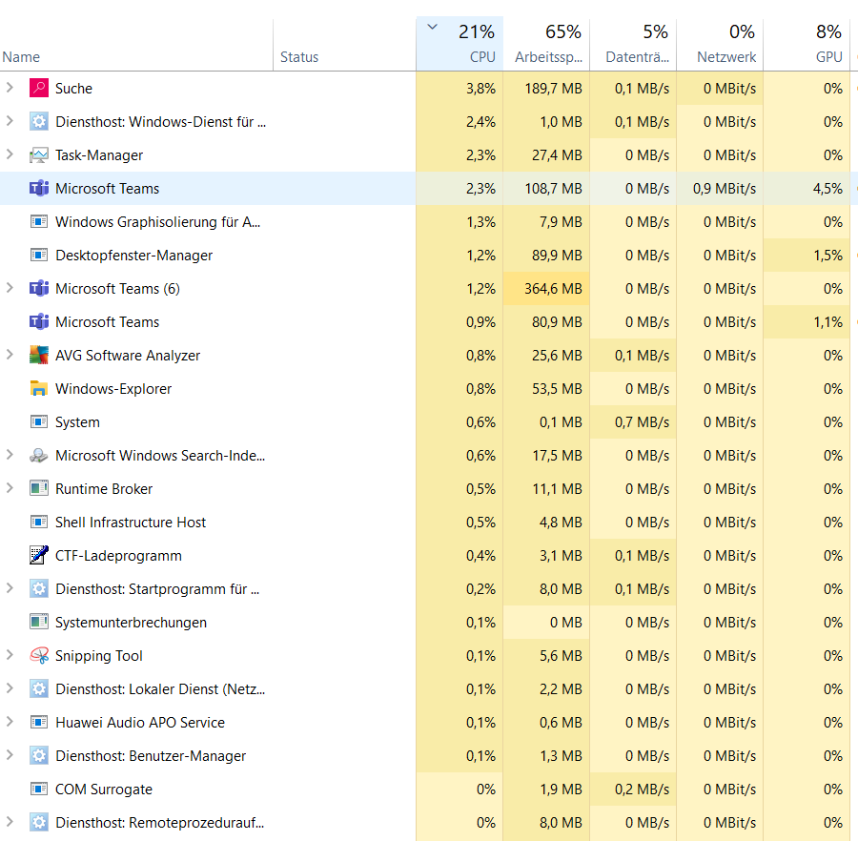Click the Huawei Audio APO Service icon
The width and height of the screenshot is (858, 841).
click(39, 722)
